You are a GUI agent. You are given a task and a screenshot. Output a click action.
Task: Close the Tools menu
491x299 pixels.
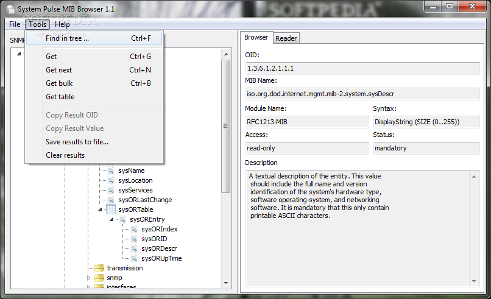[x=38, y=24]
